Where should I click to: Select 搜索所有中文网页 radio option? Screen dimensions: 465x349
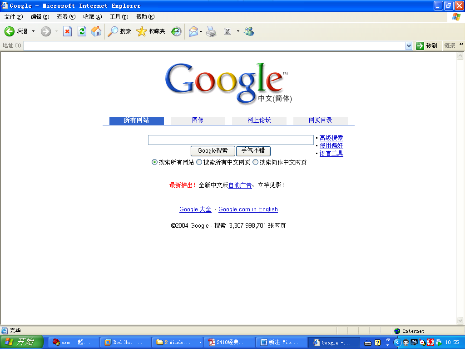(199, 162)
